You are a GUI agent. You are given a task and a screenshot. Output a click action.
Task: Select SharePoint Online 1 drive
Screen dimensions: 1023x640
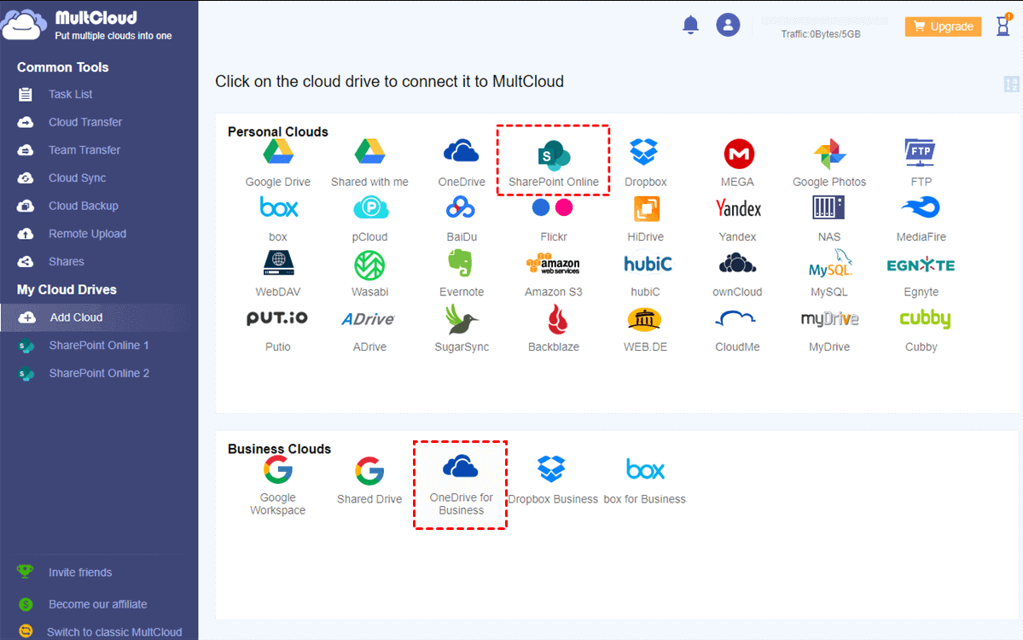[x=98, y=345]
